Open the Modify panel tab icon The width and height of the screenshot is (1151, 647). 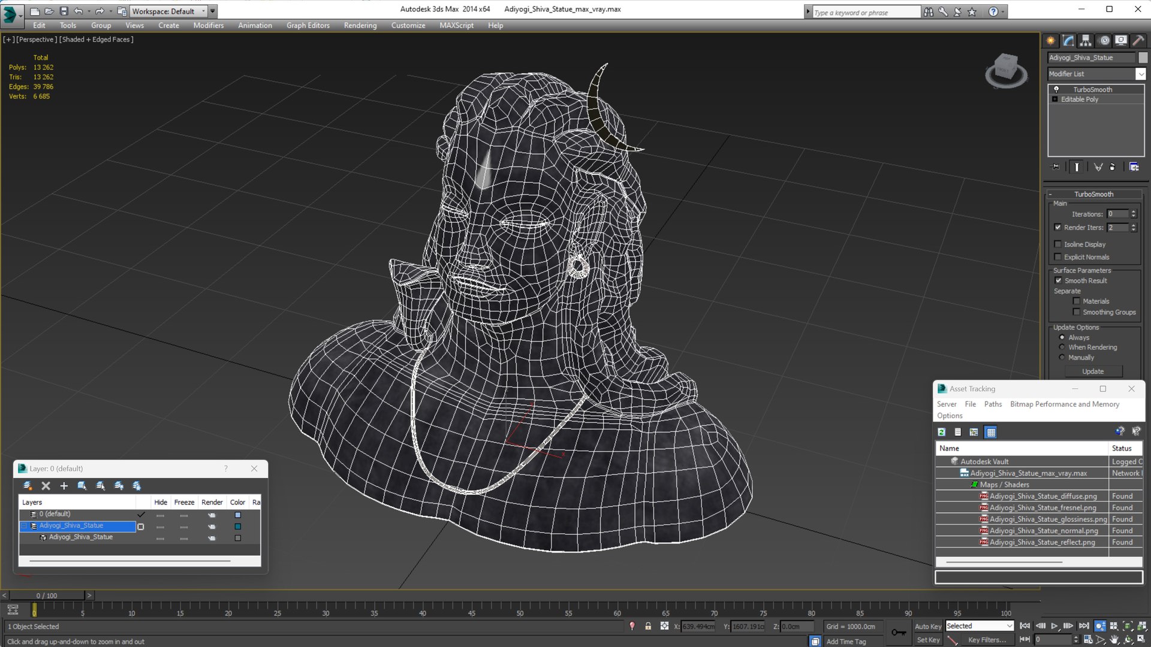(x=1068, y=41)
